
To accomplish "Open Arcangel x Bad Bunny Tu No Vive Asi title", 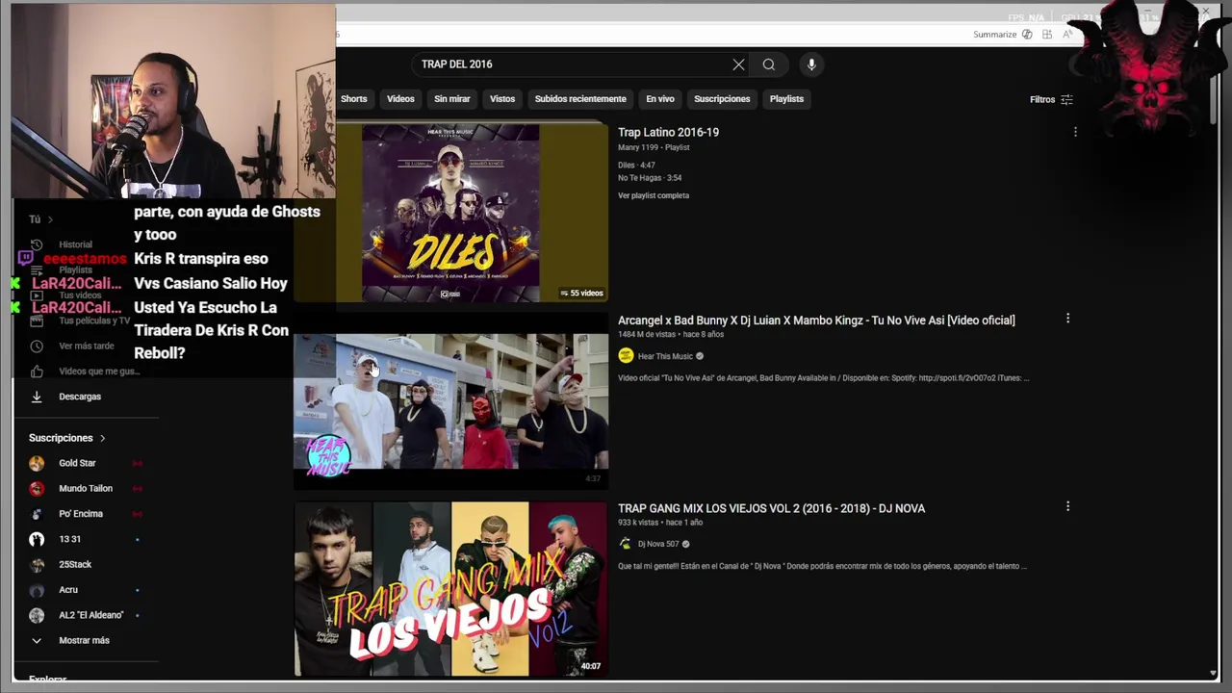I will tap(816, 321).
